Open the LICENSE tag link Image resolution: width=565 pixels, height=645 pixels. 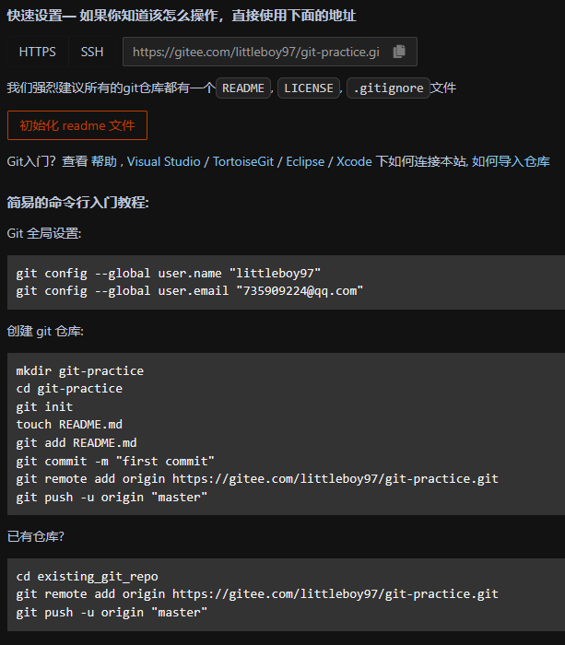tap(309, 88)
